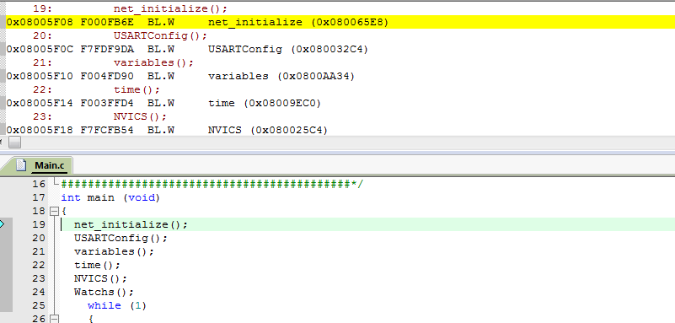The image size is (675, 323).
Task: Click the USARTConfig(); line in Main.c
Action: (121, 238)
